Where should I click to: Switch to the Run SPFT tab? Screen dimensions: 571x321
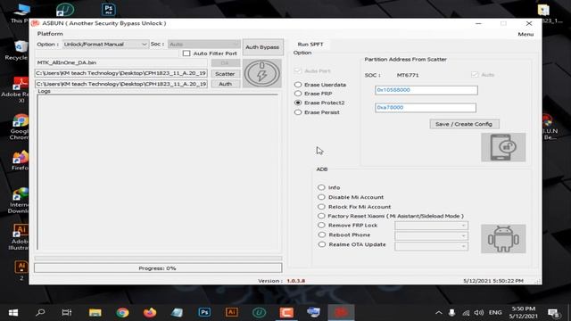pyautogui.click(x=310, y=44)
